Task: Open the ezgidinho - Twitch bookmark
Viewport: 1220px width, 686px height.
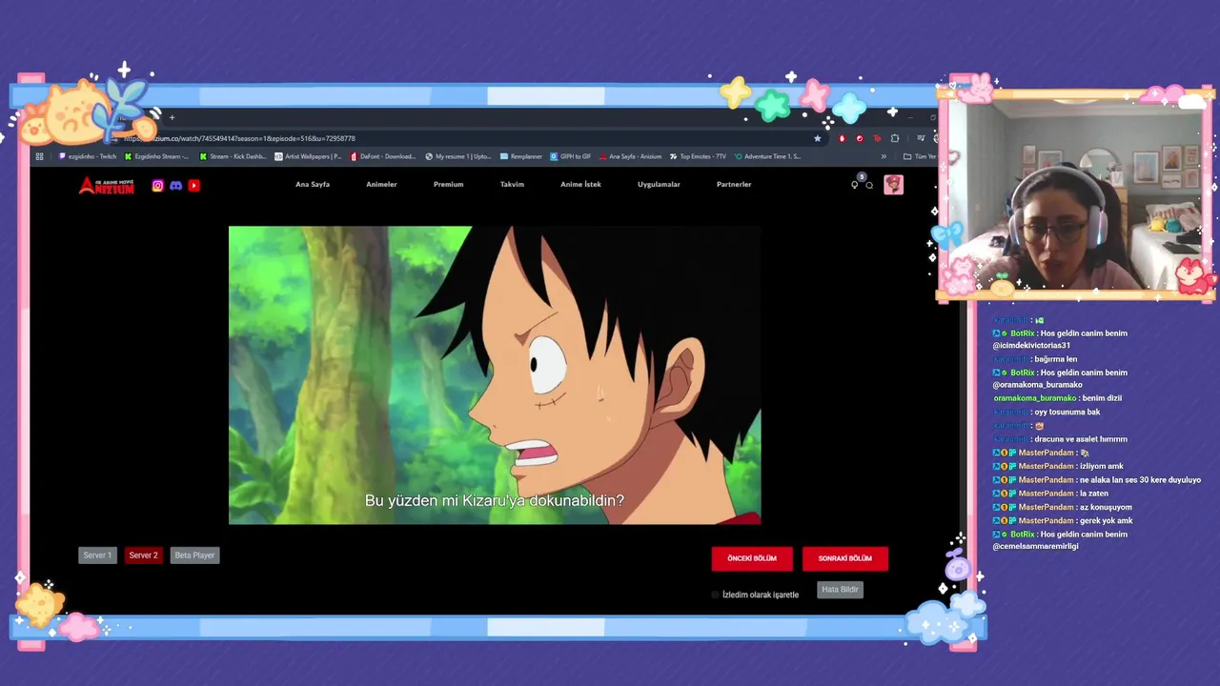Action: pyautogui.click(x=88, y=156)
